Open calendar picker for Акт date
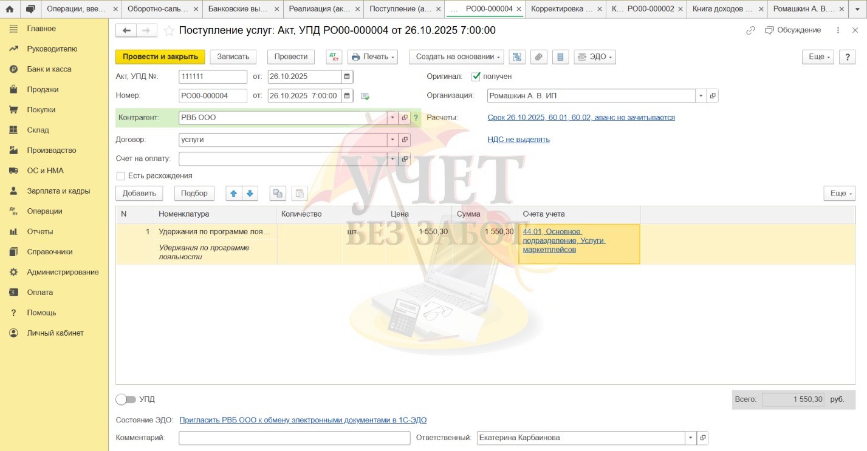Viewport: 867px width, 451px height. 347,76
